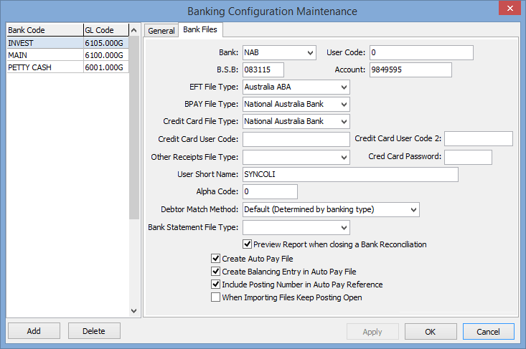This screenshot has width=526, height=349.
Task: Select the Bank Files tab
Action: 200,29
